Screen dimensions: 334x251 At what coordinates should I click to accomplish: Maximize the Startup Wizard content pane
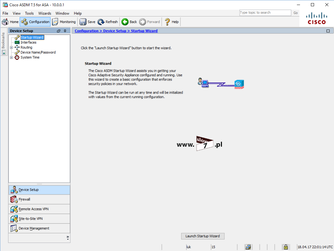tap(328, 31)
